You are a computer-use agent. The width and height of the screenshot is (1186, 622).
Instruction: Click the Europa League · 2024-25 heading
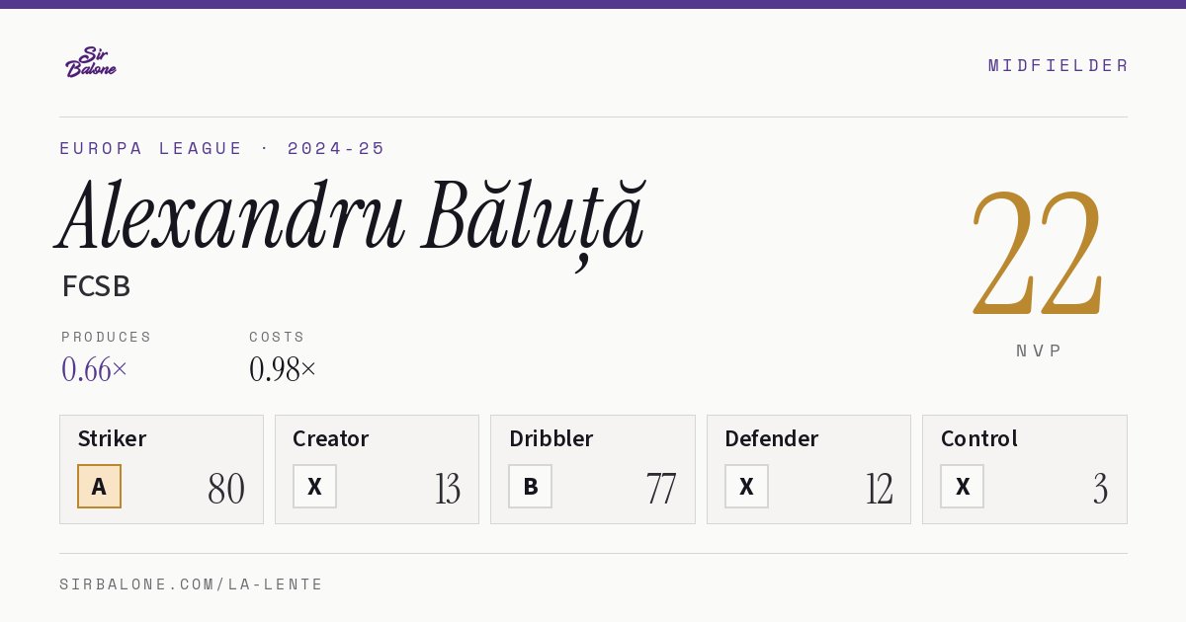point(222,148)
